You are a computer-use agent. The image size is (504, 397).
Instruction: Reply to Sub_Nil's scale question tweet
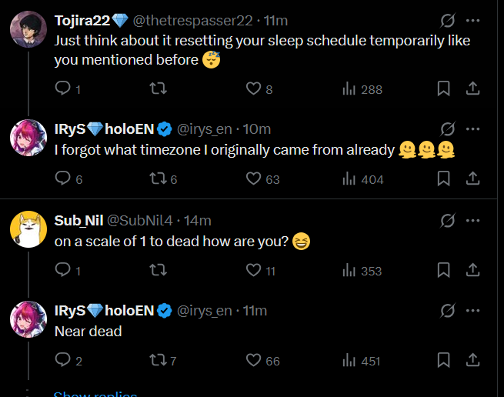pyautogui.click(x=63, y=270)
